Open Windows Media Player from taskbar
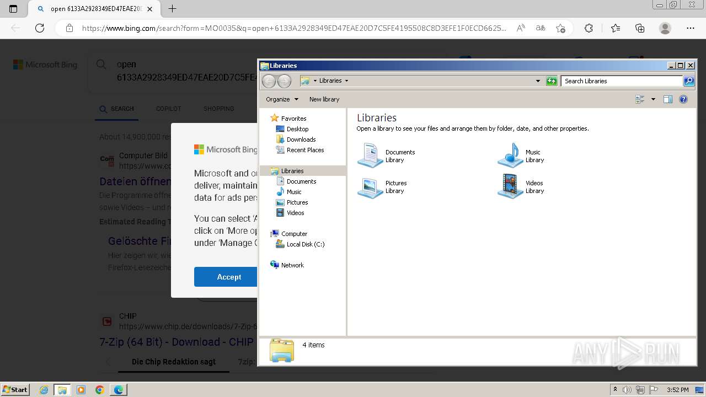 [x=81, y=390]
